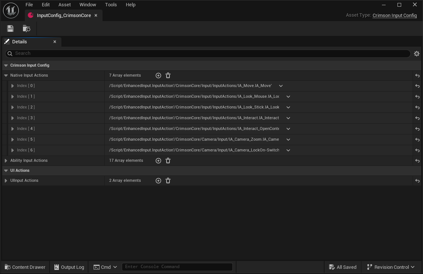The image size is (423, 274).
Task: Reset Ability Input Actions to default
Action: (417, 161)
